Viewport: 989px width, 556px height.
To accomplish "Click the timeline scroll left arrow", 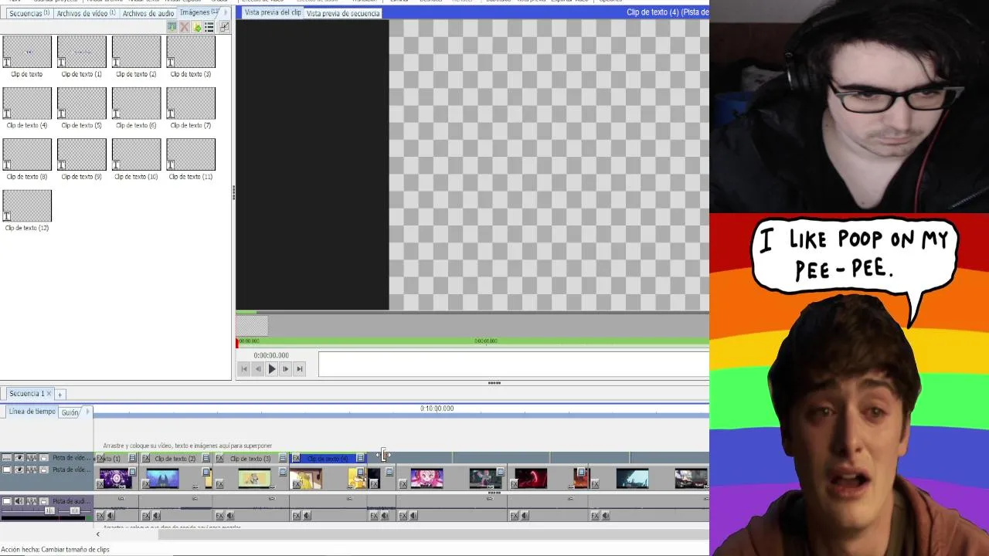I will point(97,534).
